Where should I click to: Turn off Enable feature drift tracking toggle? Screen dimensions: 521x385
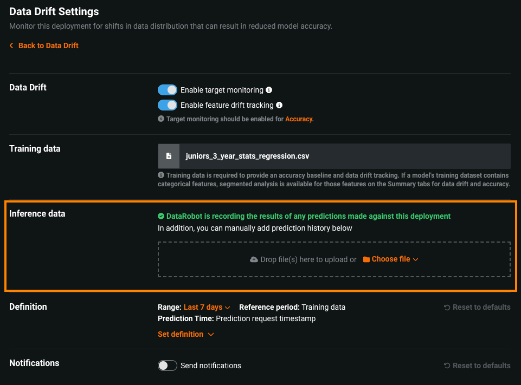(x=168, y=105)
